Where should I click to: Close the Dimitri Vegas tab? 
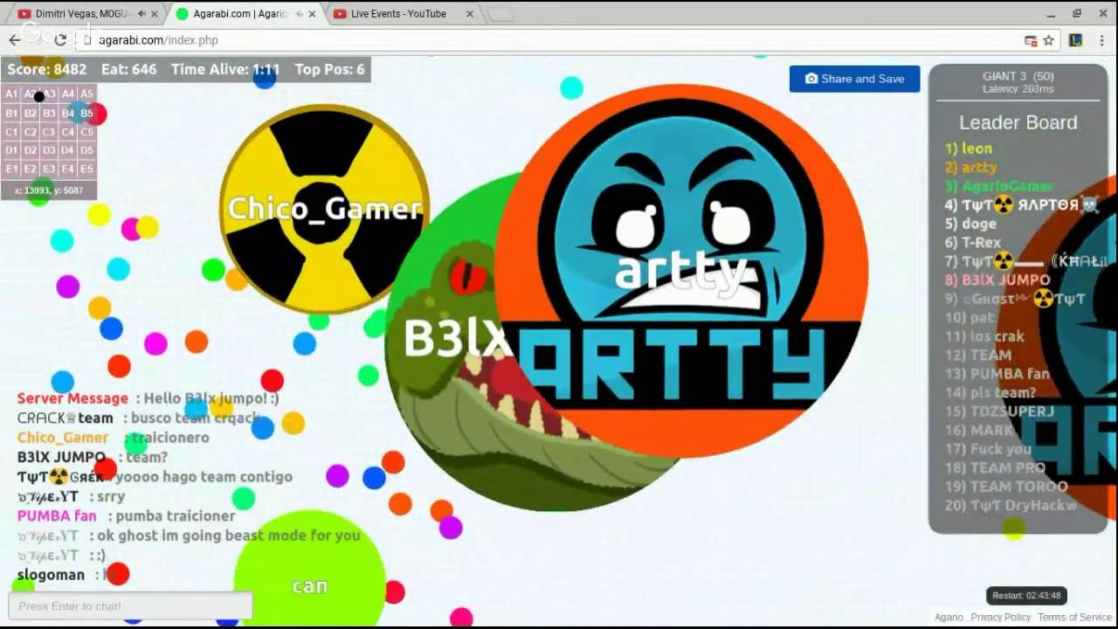pos(155,14)
